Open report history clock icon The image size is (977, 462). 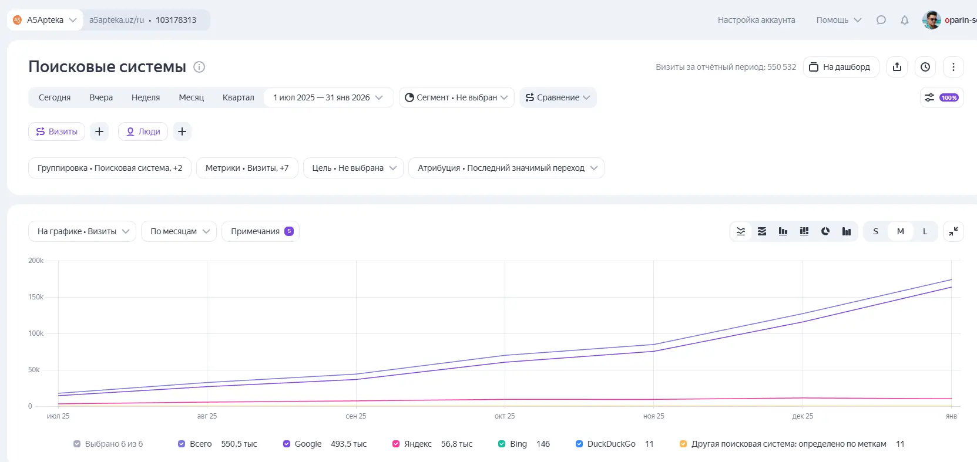(925, 67)
